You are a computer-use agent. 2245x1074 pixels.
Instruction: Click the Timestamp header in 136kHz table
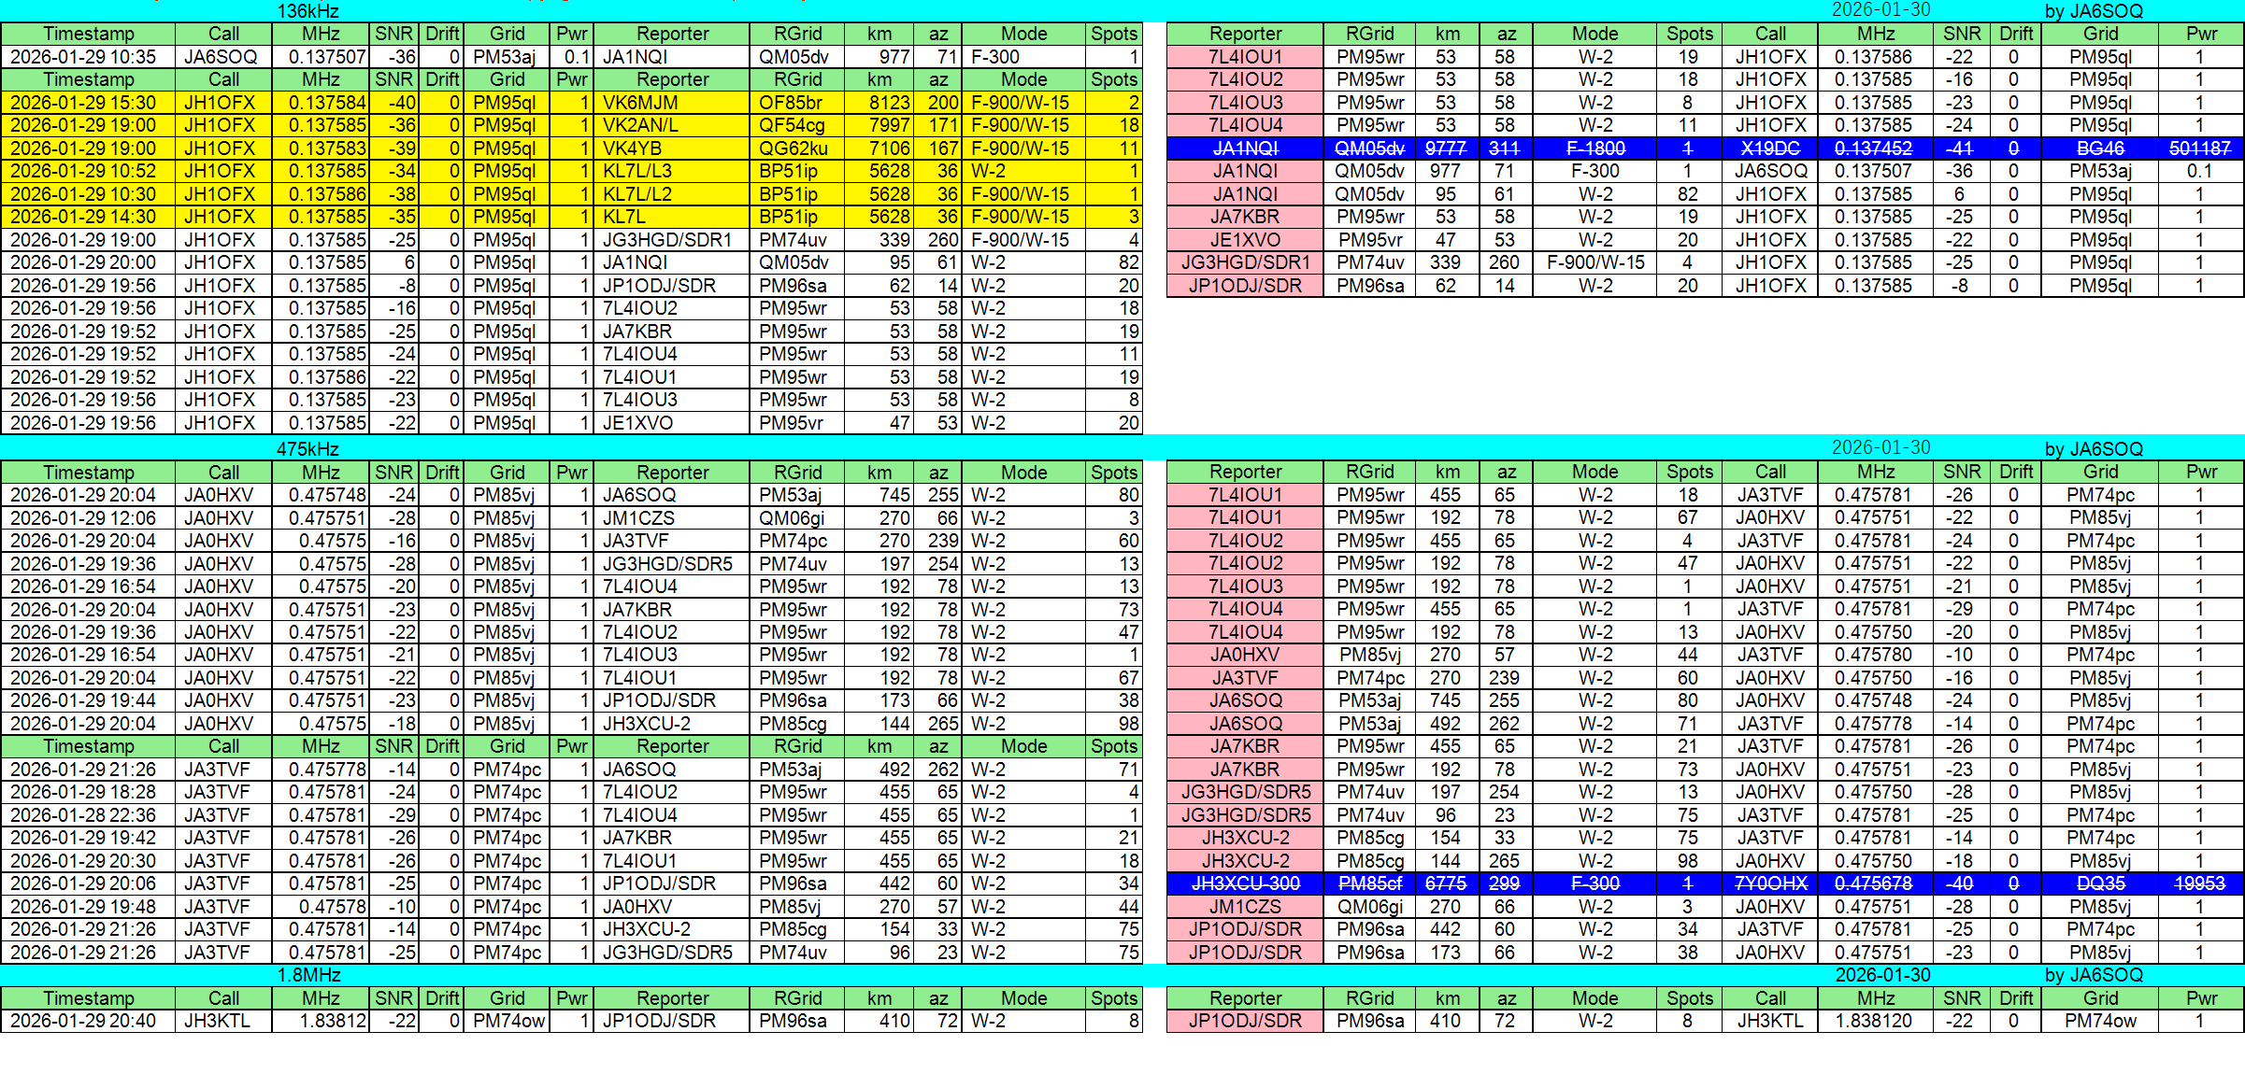89,34
